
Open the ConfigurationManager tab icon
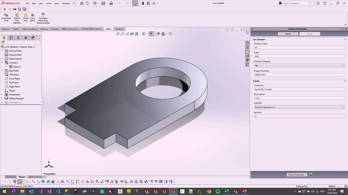tap(18, 38)
